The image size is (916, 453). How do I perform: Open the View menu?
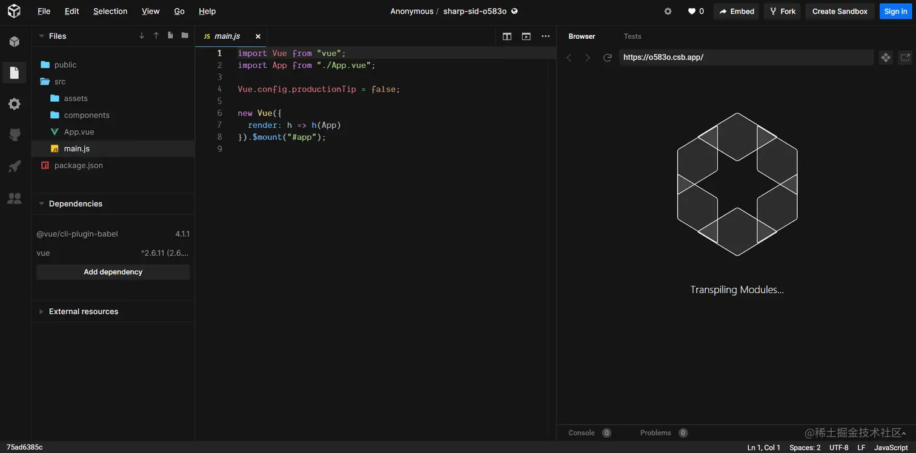[150, 11]
